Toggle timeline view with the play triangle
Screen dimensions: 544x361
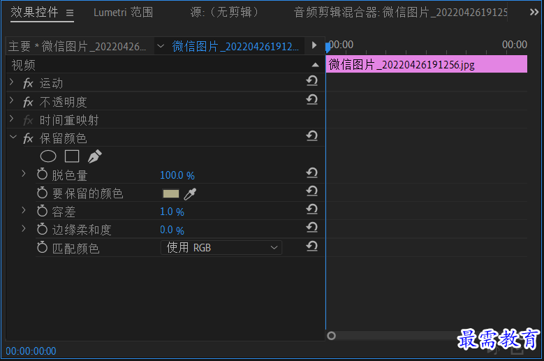[314, 45]
